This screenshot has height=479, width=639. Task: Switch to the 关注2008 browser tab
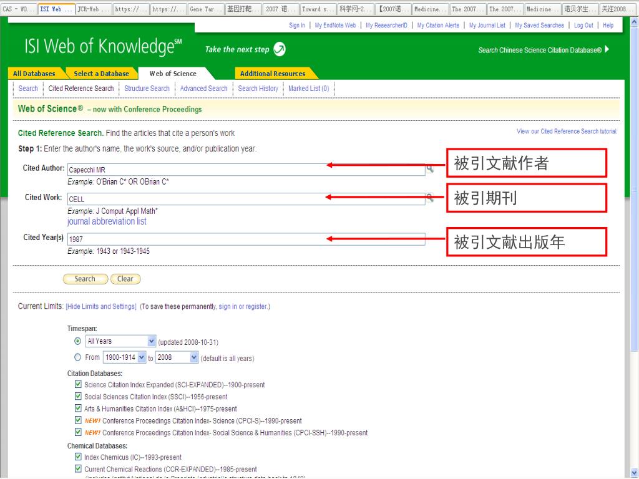point(618,9)
